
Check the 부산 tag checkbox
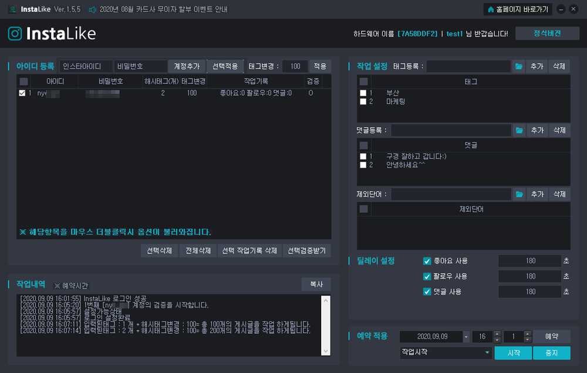point(363,93)
